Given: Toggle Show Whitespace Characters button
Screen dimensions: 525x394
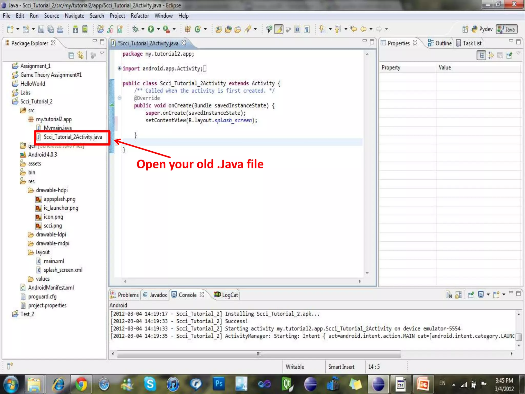Looking at the screenshot, I should click(x=307, y=29).
